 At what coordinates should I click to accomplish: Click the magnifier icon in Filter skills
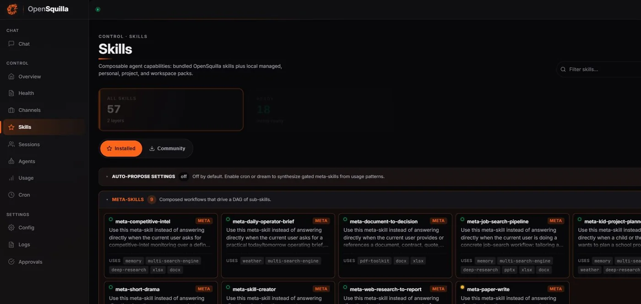pyautogui.click(x=563, y=69)
